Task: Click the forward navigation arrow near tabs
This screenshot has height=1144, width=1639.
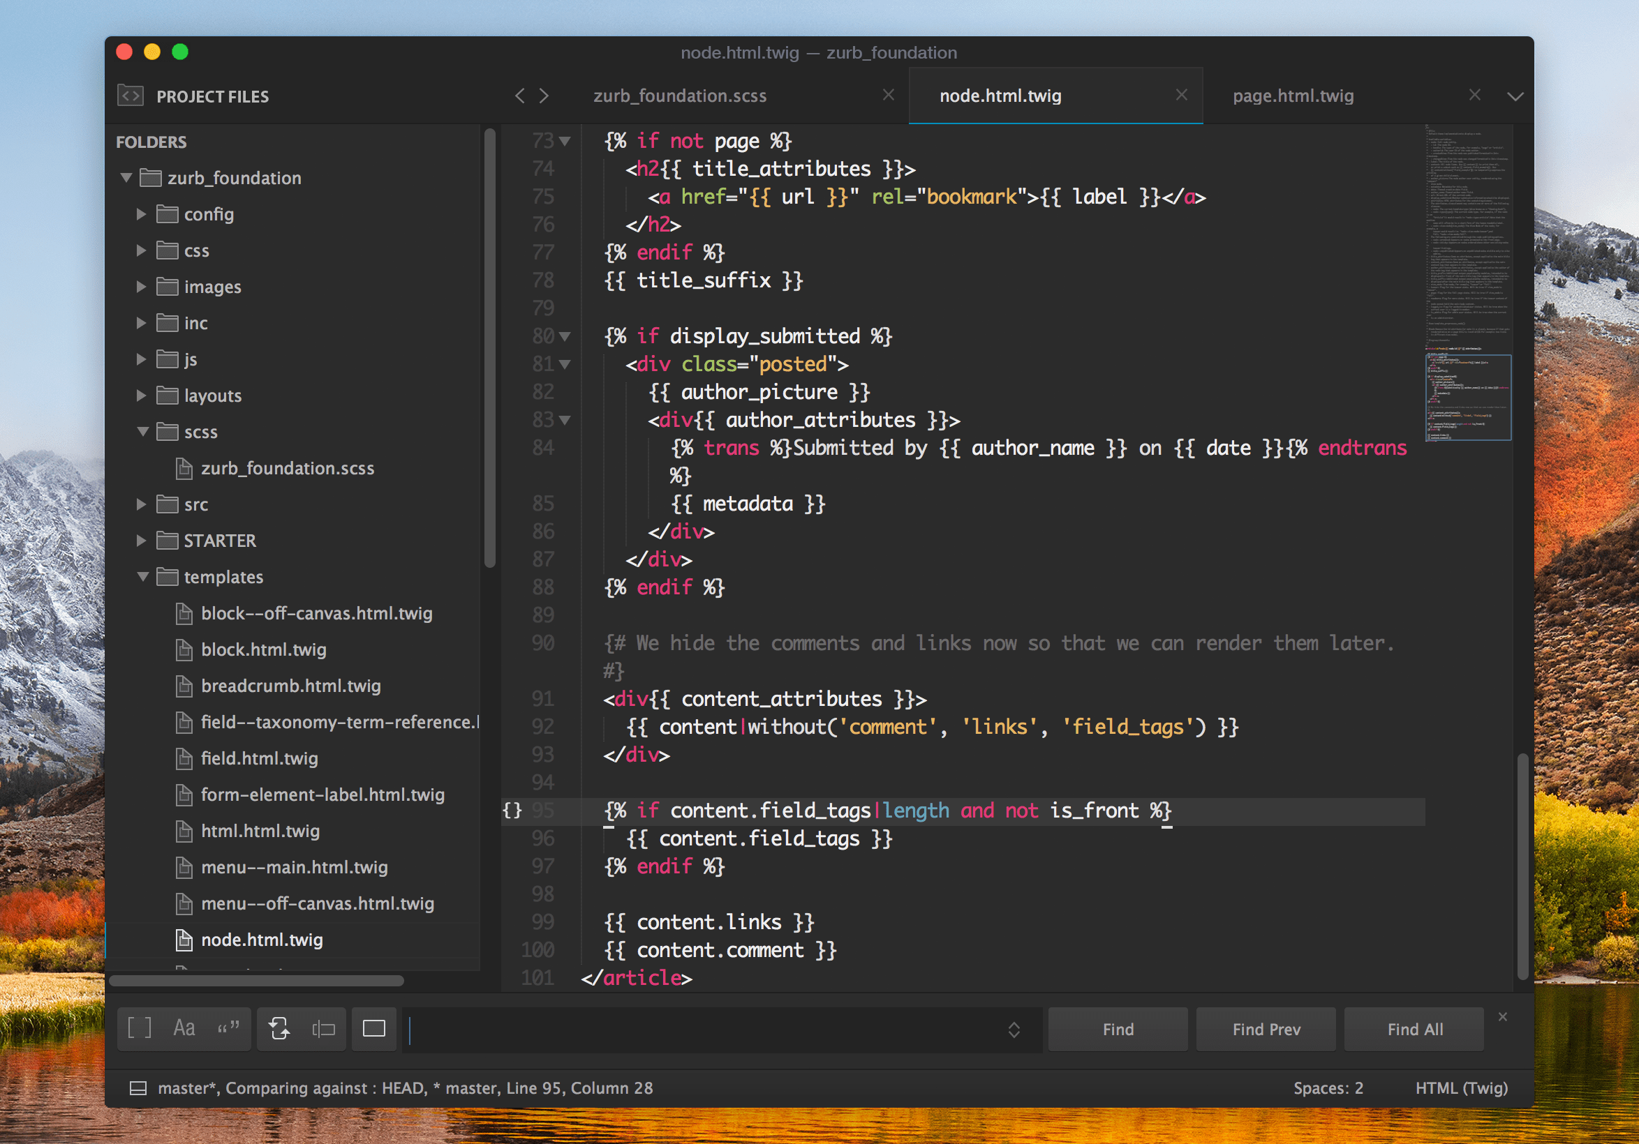Action: coord(544,95)
